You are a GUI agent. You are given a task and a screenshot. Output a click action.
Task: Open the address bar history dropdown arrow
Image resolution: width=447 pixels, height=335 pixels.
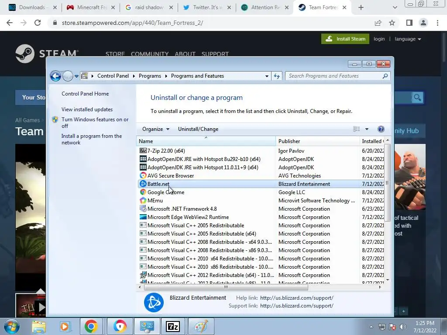pyautogui.click(x=267, y=76)
